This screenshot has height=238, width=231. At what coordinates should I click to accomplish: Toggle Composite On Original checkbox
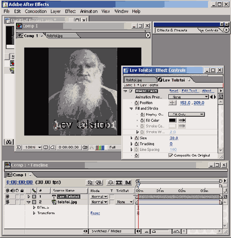coord(170,155)
